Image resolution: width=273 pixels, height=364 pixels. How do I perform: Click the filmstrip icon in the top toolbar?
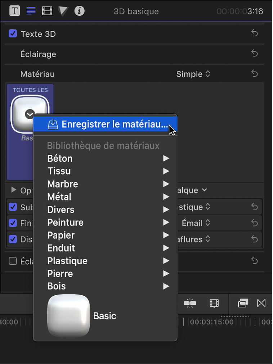(x=47, y=11)
